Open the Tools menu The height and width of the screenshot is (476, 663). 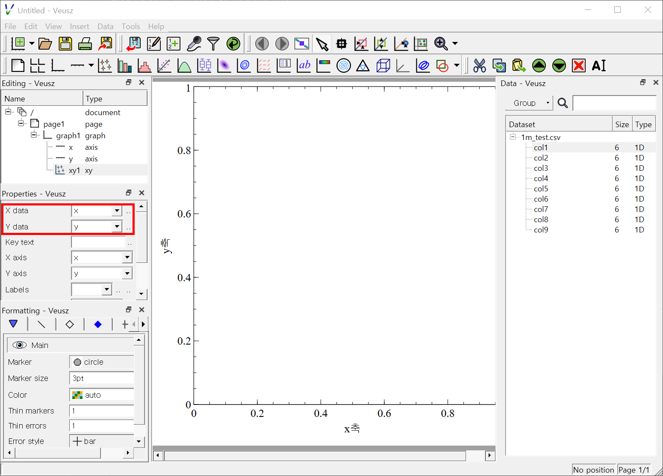click(131, 27)
